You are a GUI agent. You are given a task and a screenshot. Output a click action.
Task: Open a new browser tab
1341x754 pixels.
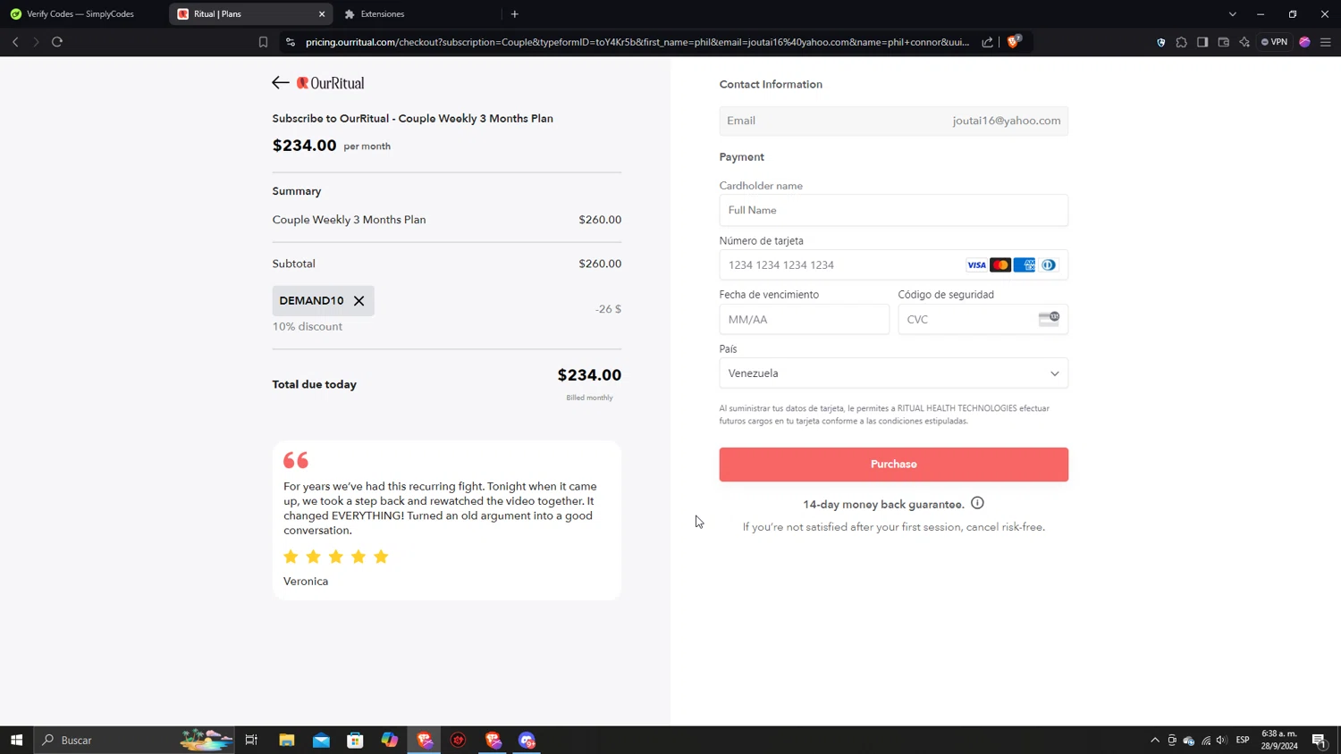tap(515, 14)
